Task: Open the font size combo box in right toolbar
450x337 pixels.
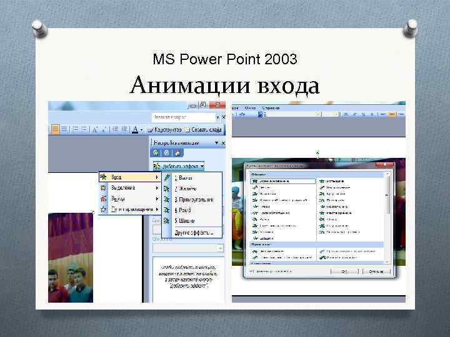Action: point(330,114)
